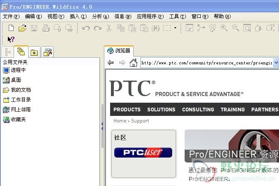The image size is (279, 186).
Task: Click the URL address field
Action: coord(207,63)
